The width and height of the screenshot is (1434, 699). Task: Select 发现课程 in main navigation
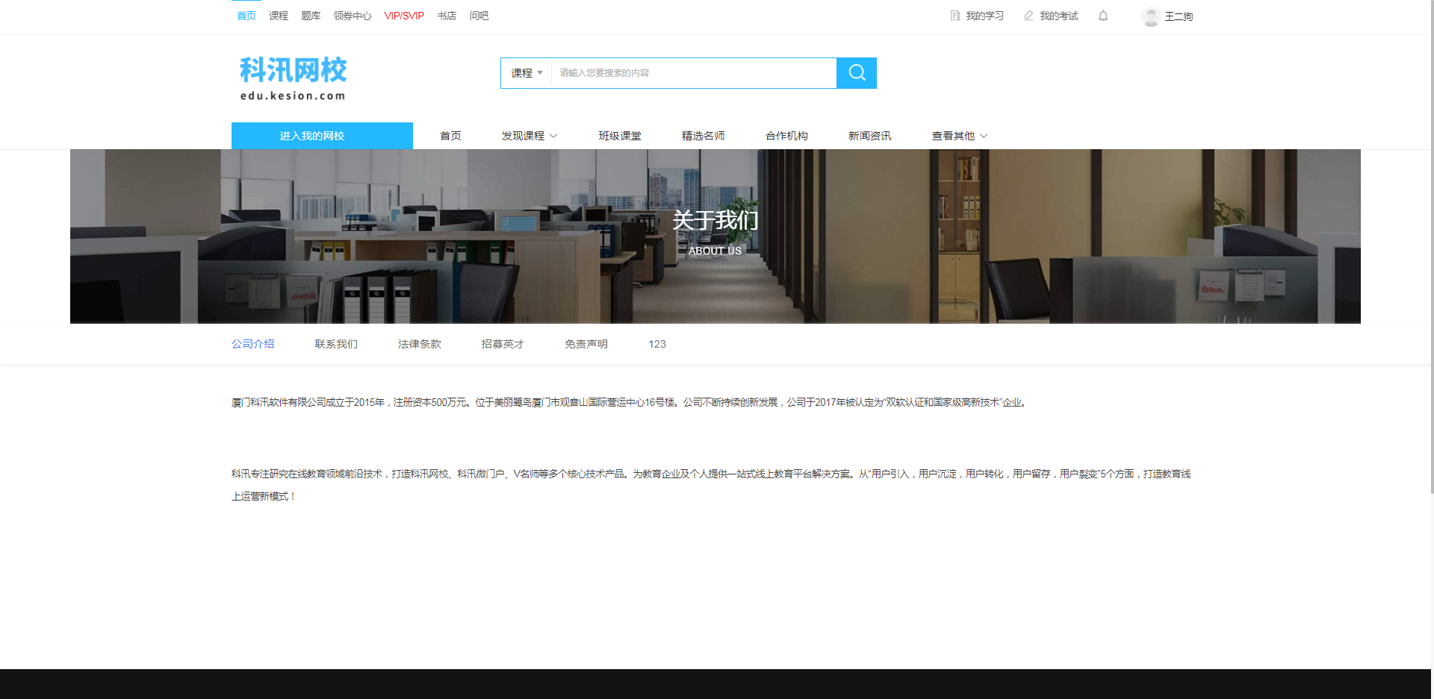click(523, 136)
